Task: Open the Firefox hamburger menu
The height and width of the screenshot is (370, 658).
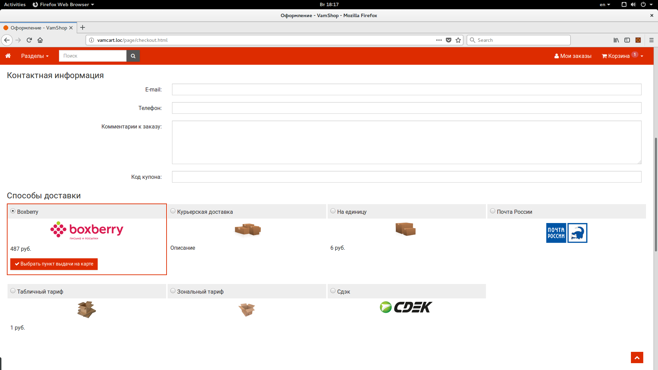Action: pos(651,40)
